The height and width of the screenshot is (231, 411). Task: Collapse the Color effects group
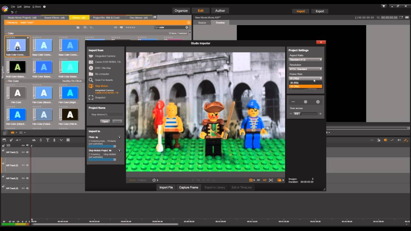(x=6, y=33)
